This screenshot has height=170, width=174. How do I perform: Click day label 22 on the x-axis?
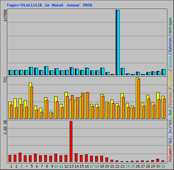tap(117, 166)
